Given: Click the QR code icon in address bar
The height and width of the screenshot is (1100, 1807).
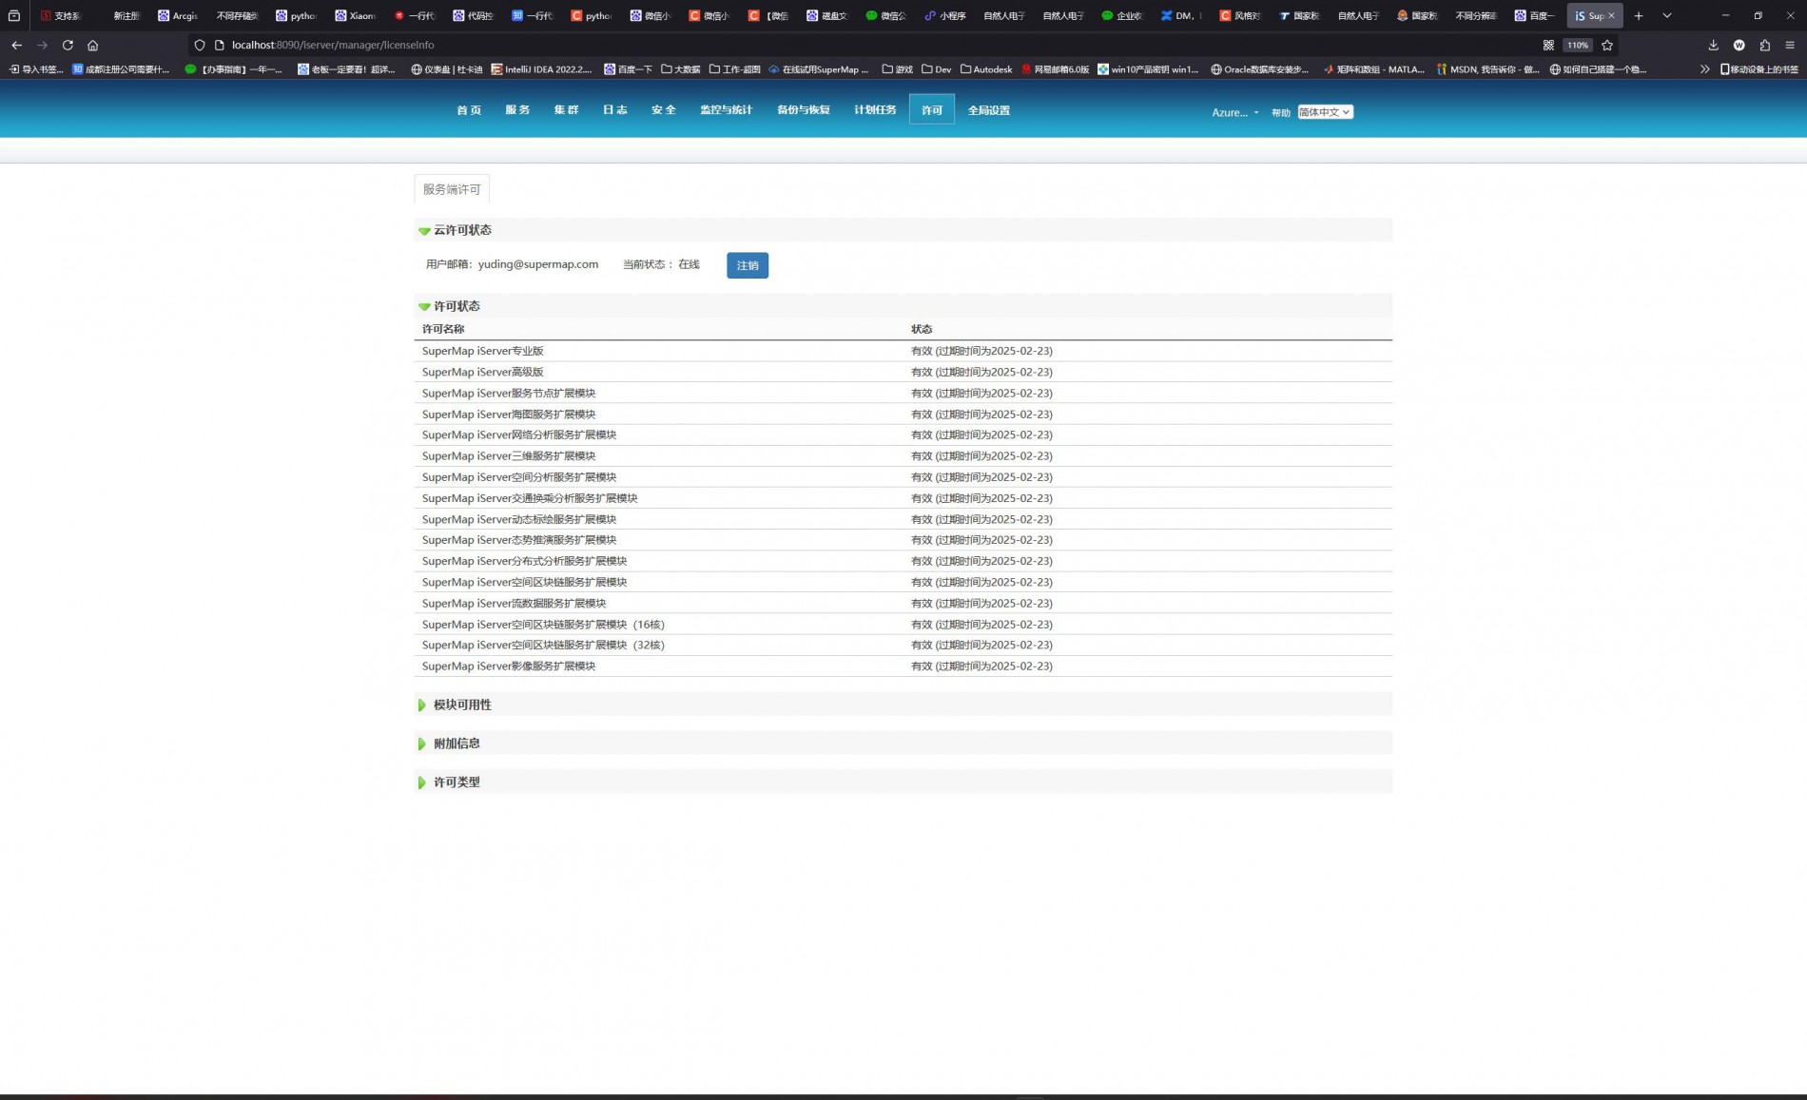Looking at the screenshot, I should point(1548,45).
